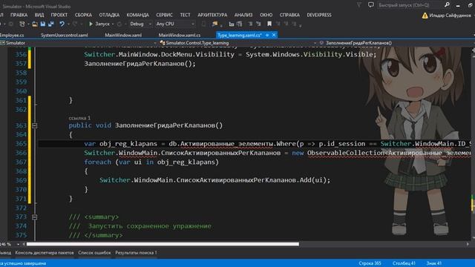
Task: Open the СПРАВКА menu
Action: click(x=289, y=15)
